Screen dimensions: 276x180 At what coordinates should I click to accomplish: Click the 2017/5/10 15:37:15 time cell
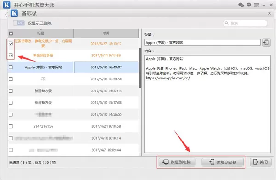[x=106, y=91]
